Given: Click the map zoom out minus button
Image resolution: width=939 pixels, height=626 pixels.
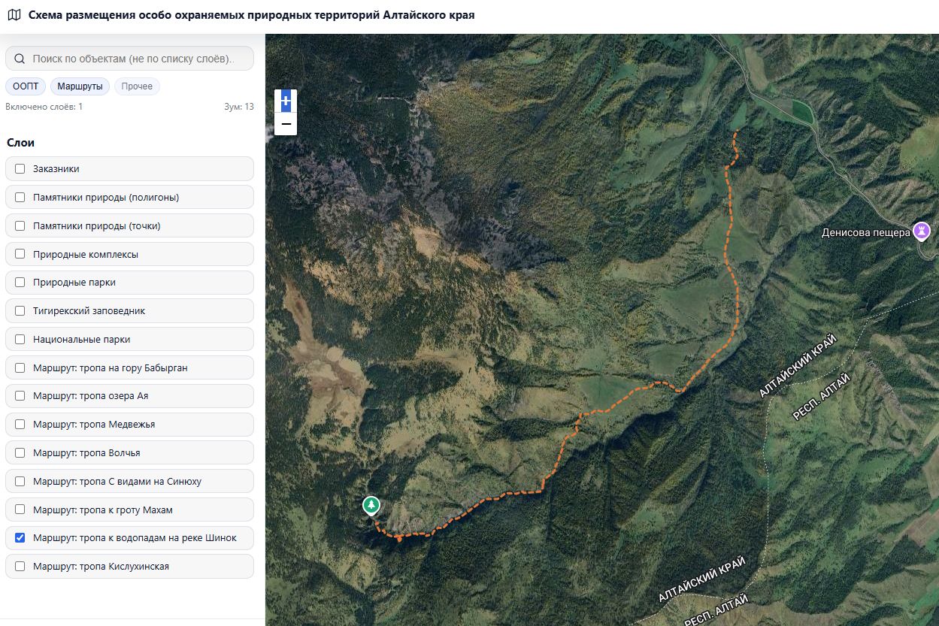Looking at the screenshot, I should pyautogui.click(x=286, y=124).
